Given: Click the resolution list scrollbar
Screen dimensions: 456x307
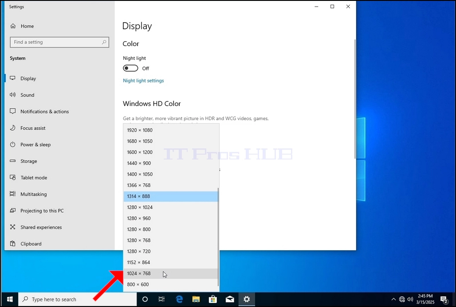Looking at the screenshot, I should coord(218,237).
